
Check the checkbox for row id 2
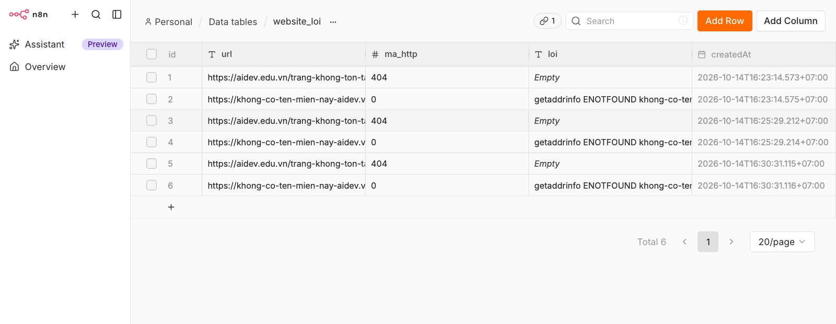(152, 99)
